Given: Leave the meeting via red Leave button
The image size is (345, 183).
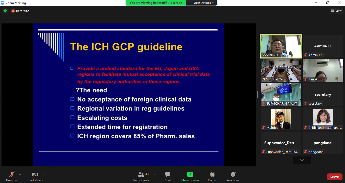Looking at the screenshot, I should coord(334,177).
